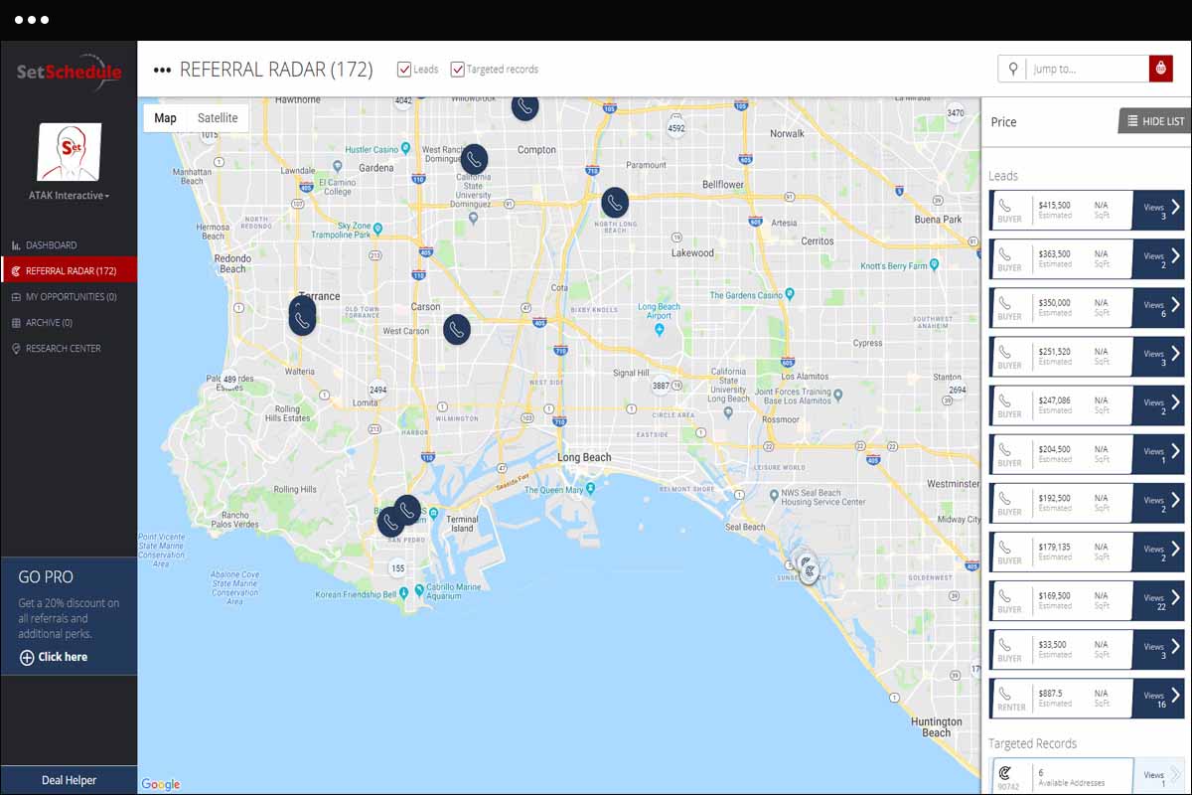Click the Archive icon in the sidebar
This screenshot has width=1192, height=795.
point(16,323)
